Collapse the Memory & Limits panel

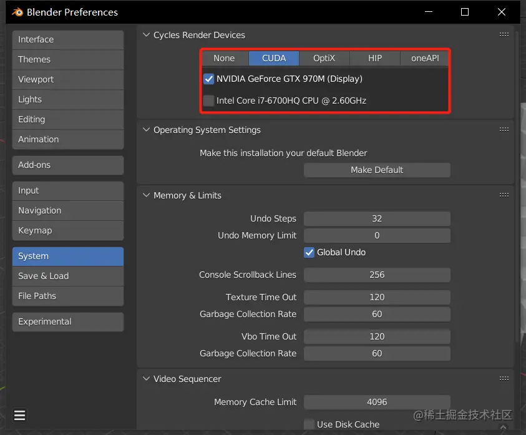coord(146,195)
